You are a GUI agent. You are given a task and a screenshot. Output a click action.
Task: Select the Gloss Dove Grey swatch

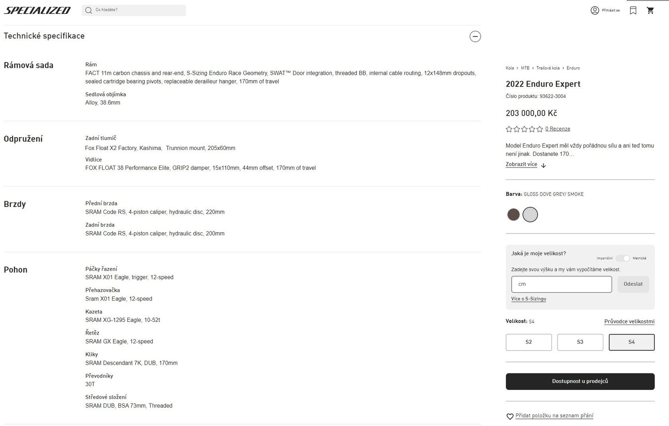pos(530,214)
